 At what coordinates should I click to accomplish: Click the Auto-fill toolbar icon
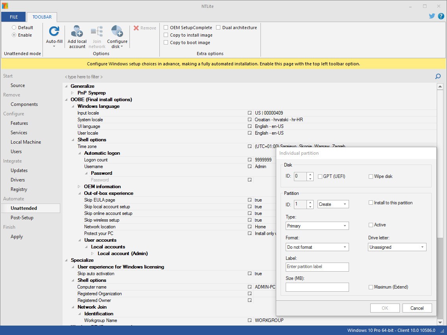pos(54,32)
